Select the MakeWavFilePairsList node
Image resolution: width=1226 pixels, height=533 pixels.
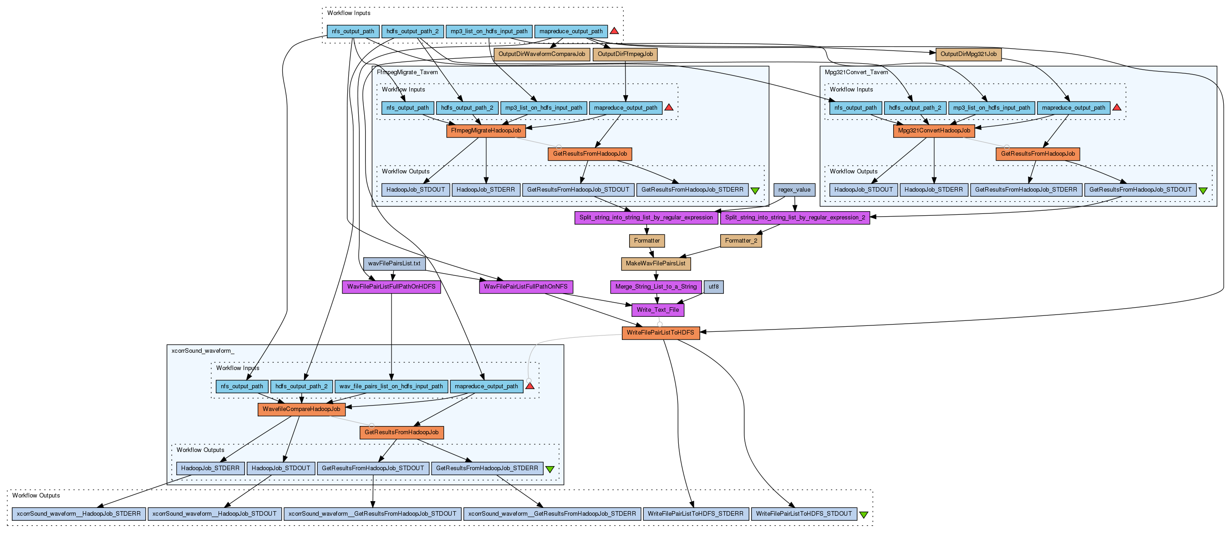click(x=656, y=264)
